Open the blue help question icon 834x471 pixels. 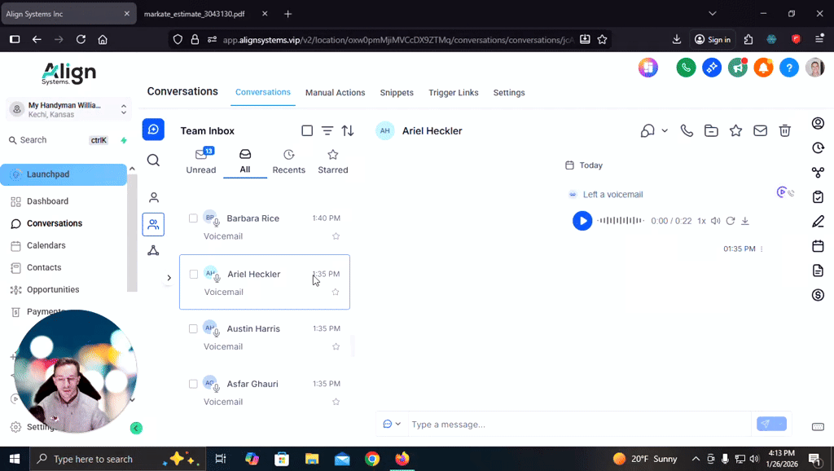tap(788, 68)
